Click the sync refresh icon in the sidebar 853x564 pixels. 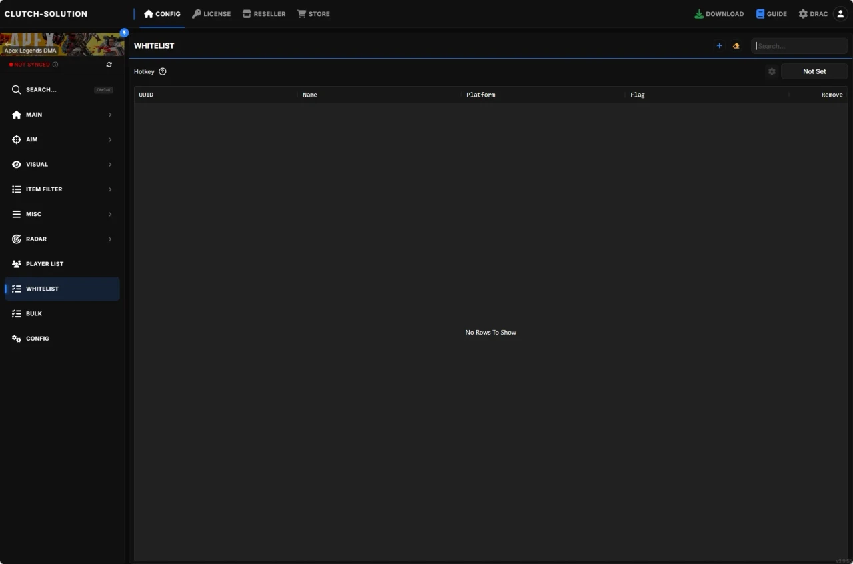(109, 64)
